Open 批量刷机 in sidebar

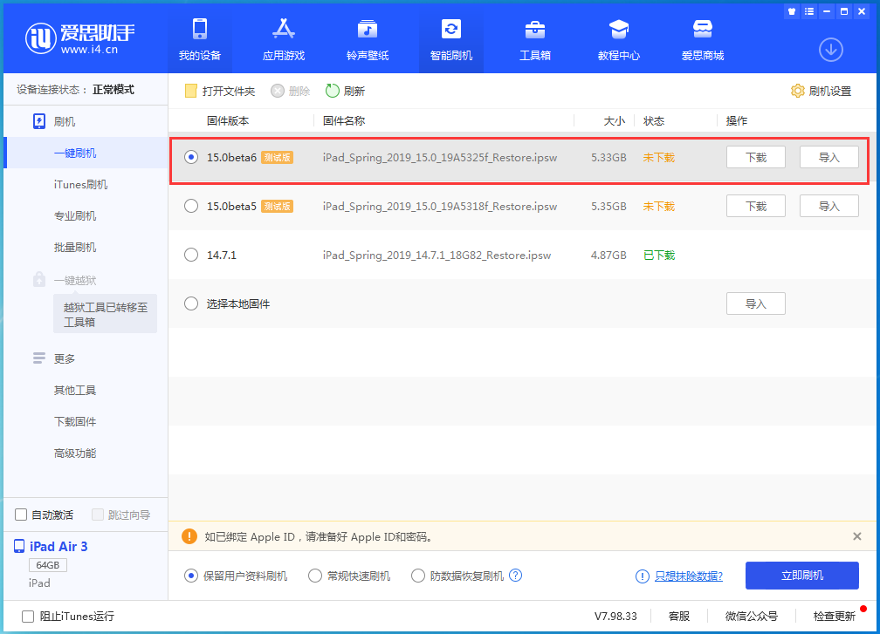click(x=75, y=247)
